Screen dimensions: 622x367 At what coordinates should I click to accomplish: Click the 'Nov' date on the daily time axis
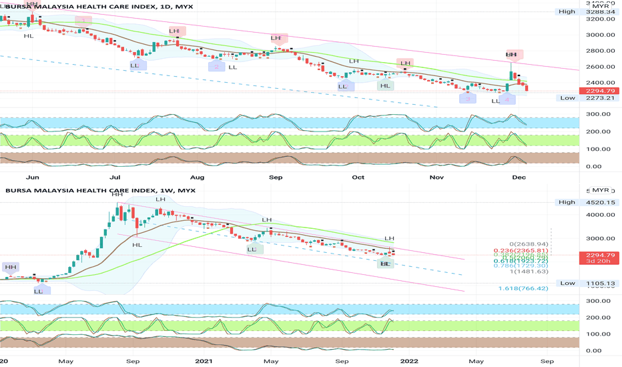click(x=436, y=177)
